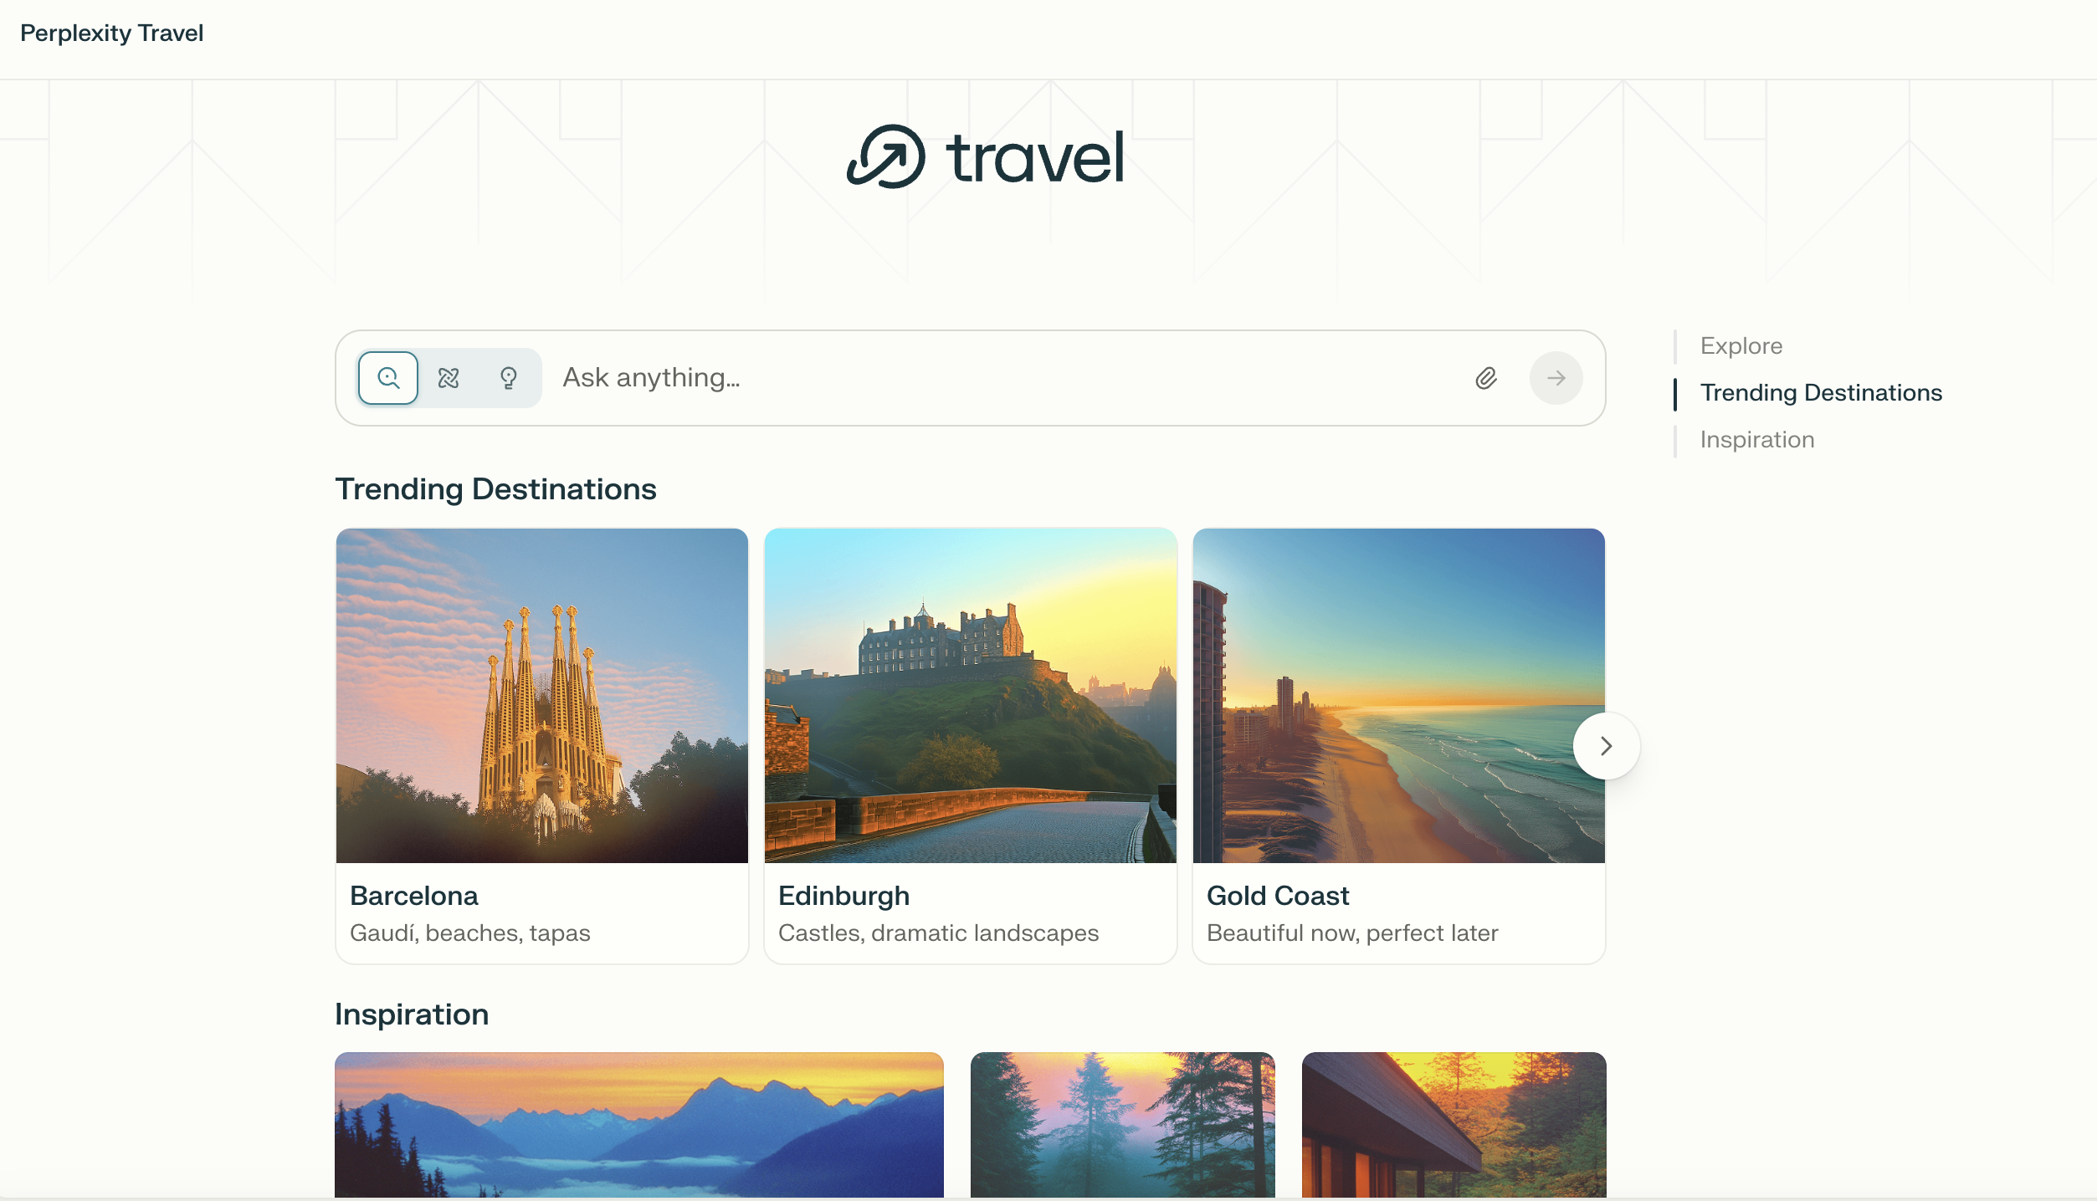The image size is (2097, 1201).
Task: Click the Edinburgh card title
Action: pyautogui.click(x=843, y=896)
